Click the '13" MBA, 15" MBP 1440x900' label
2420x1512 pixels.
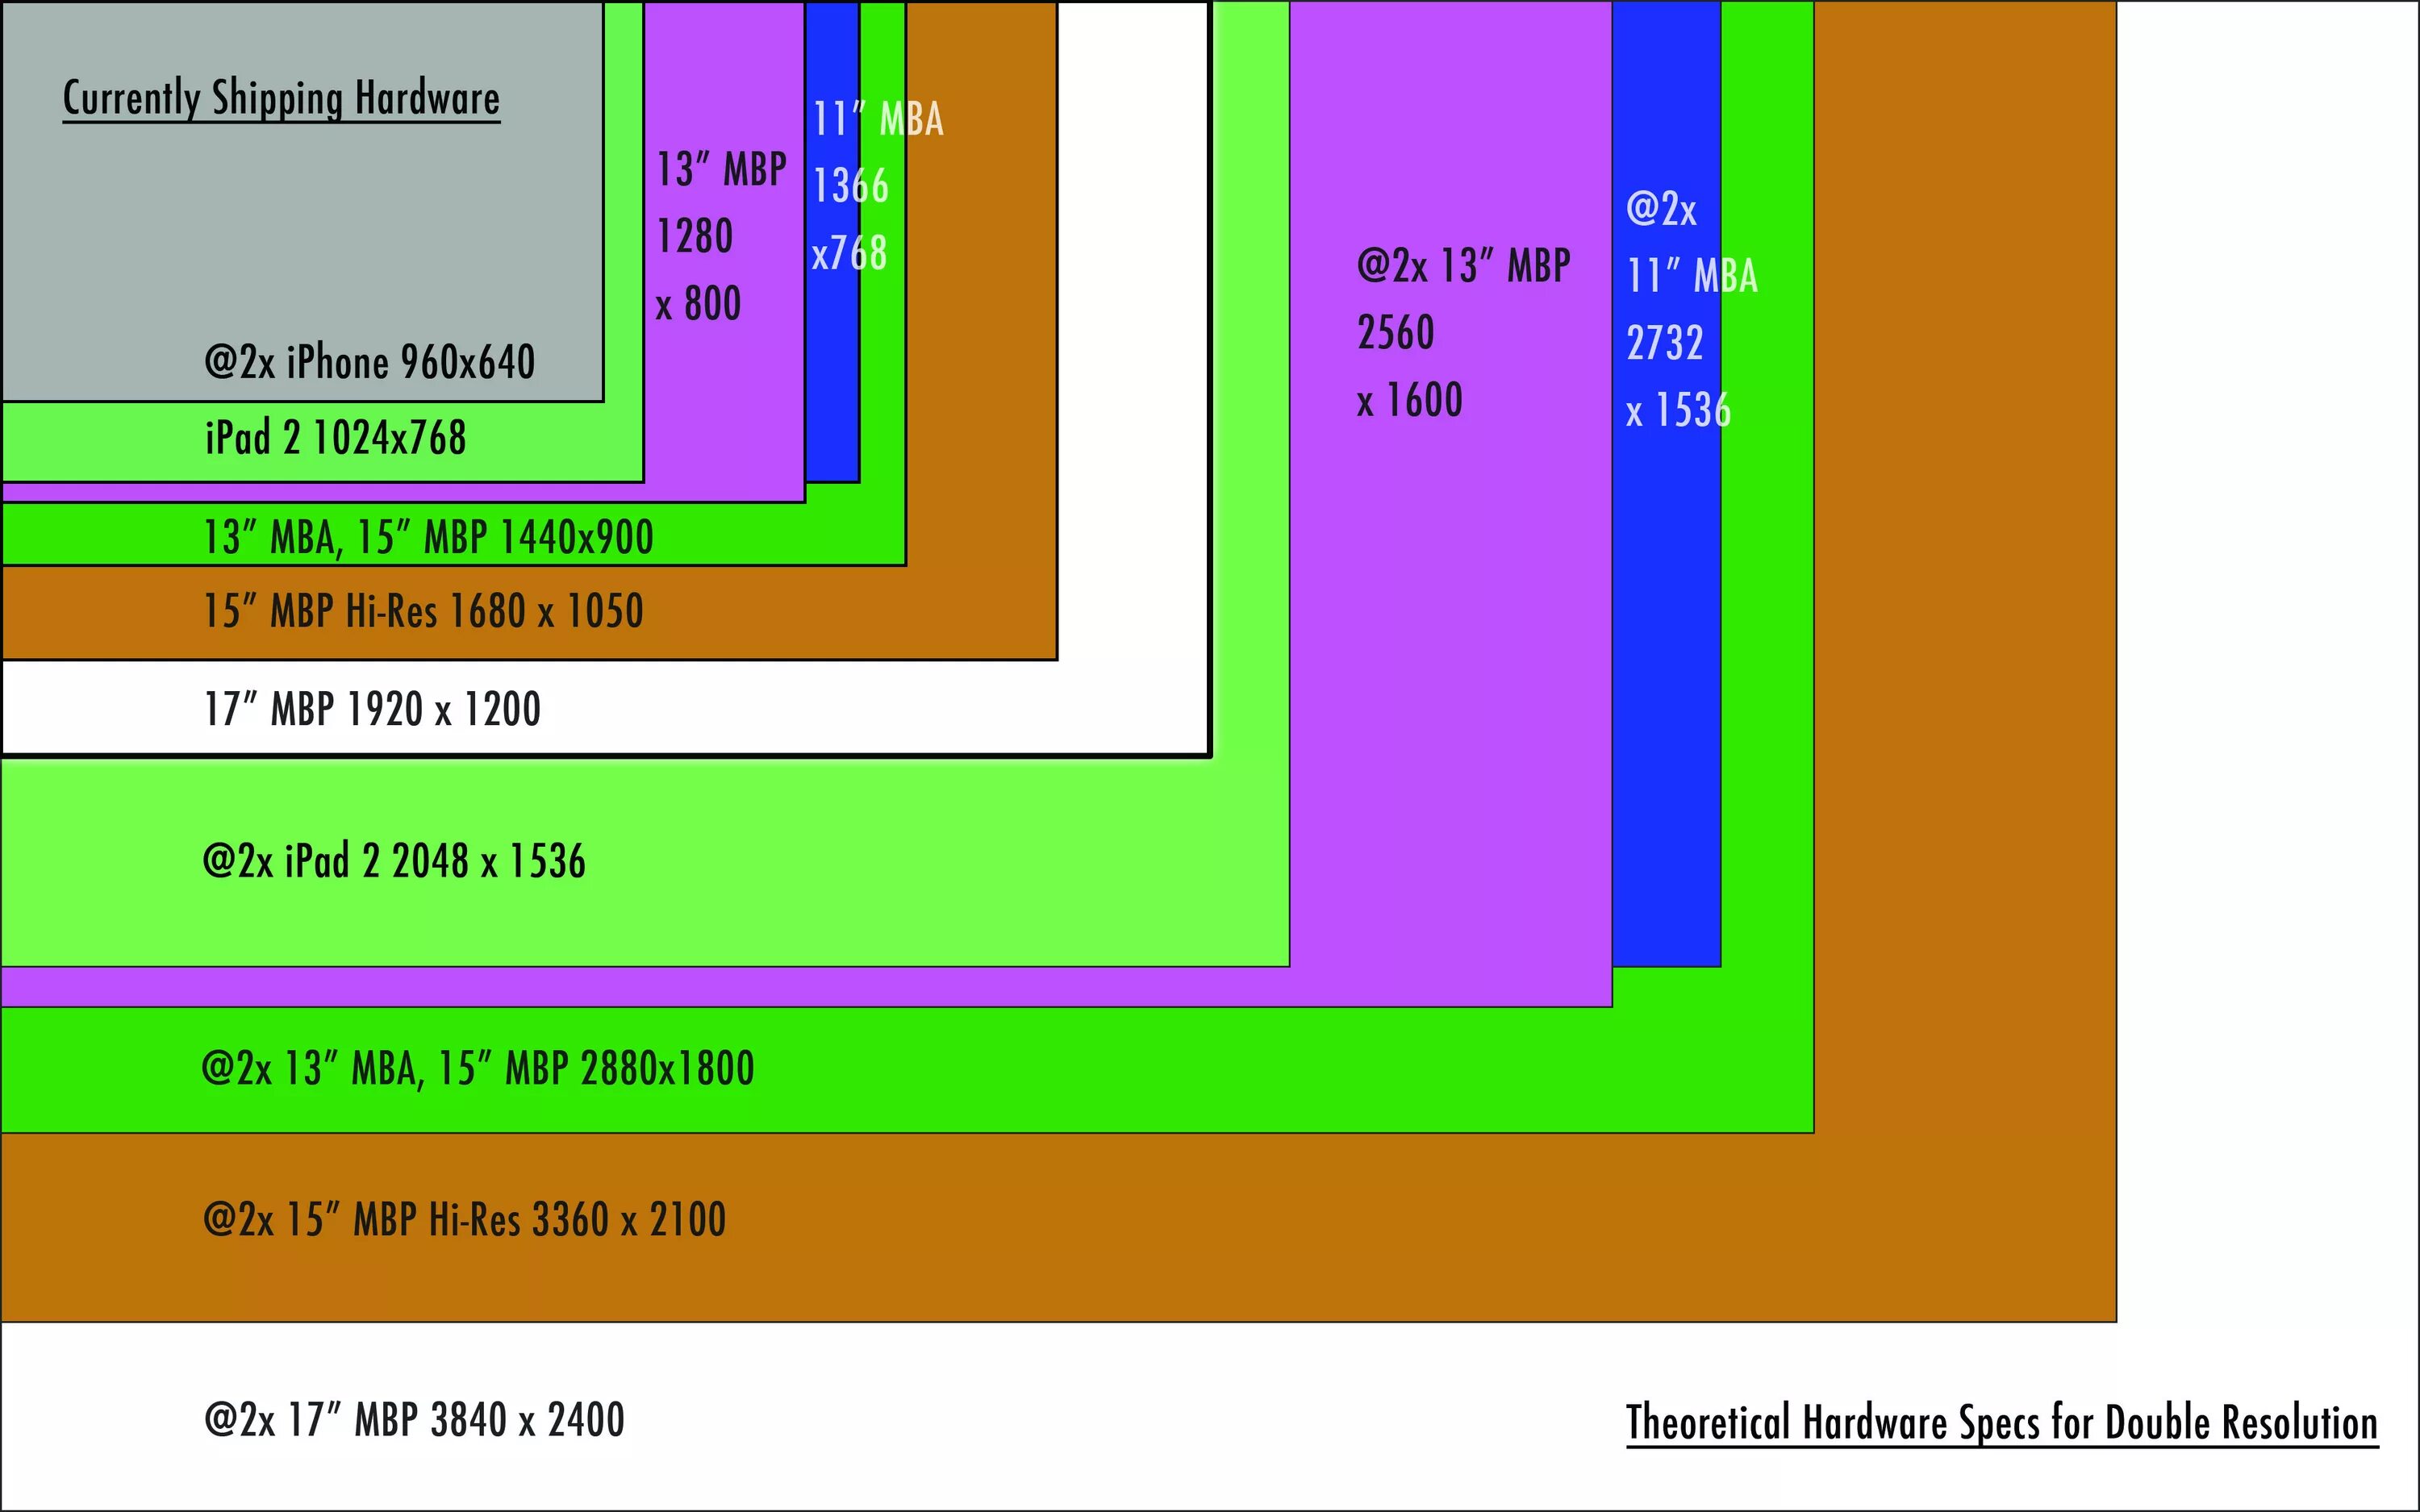428,537
